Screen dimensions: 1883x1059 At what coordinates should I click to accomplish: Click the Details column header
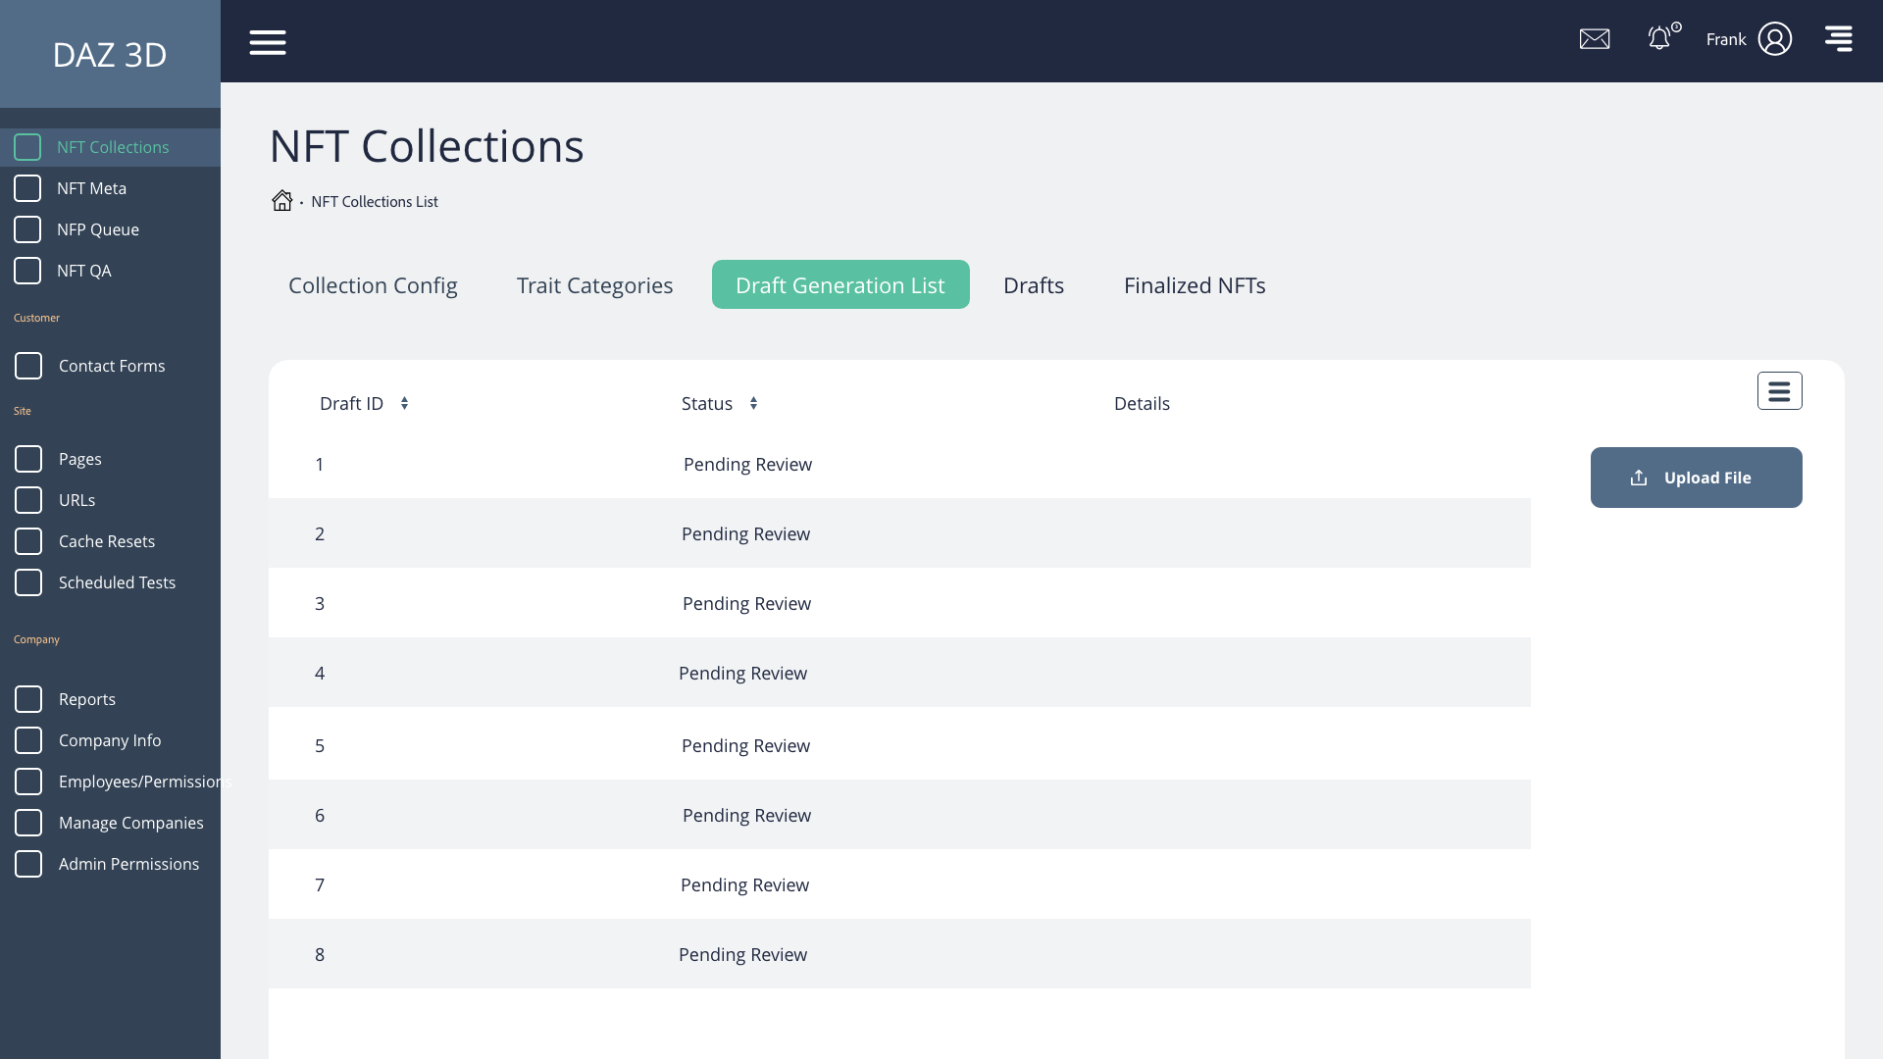(x=1142, y=403)
